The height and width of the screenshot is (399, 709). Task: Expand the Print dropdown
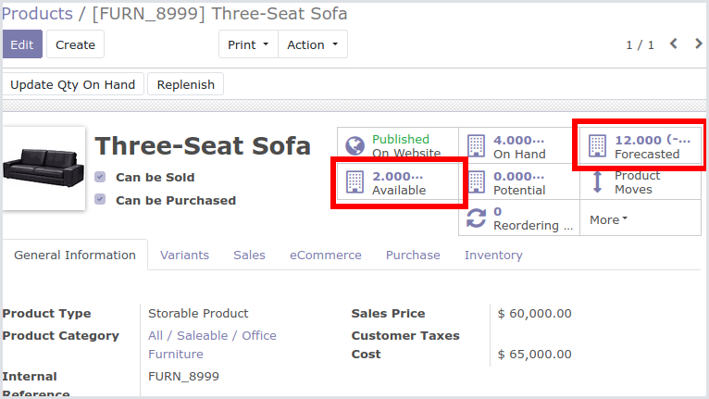248,44
